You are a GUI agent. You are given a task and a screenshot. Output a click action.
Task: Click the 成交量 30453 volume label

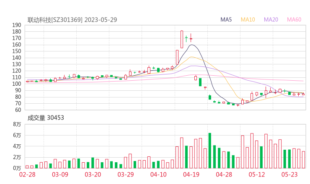[46, 118]
